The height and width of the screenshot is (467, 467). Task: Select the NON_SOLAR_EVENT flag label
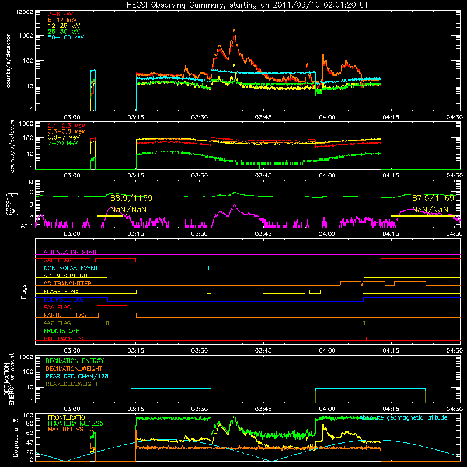(x=71, y=268)
